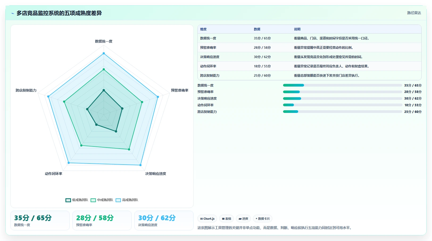Viewport: 432px width, 241px height.
Task: Click the 表格 tag chip
Action: point(226,219)
